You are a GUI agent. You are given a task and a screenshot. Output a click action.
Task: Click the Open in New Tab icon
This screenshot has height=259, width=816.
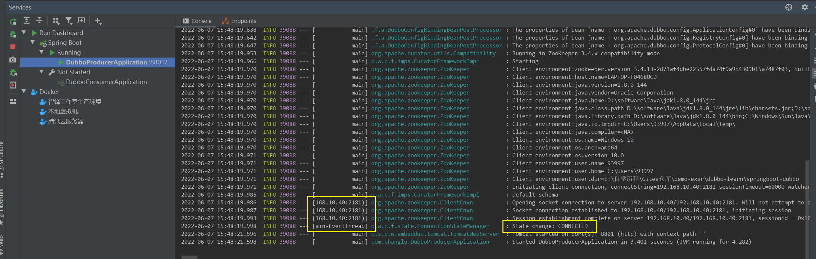pos(81,21)
